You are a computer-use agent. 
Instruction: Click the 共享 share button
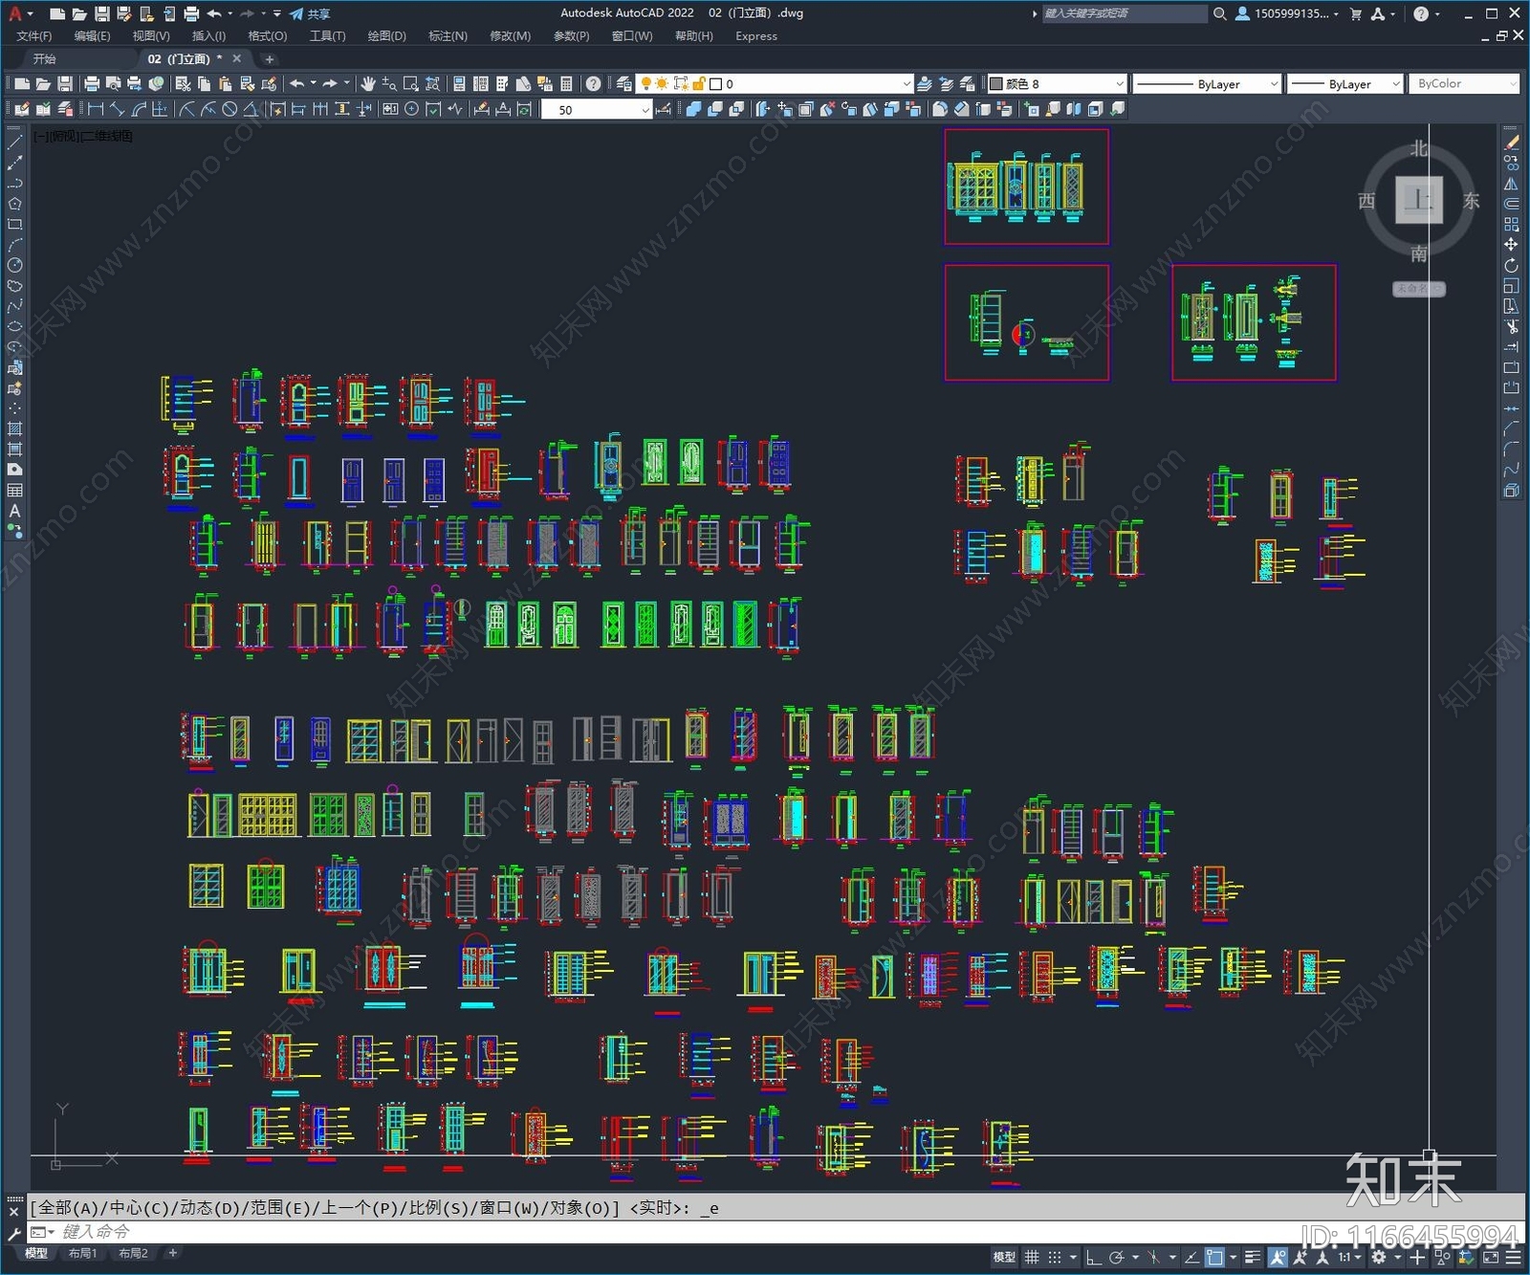tap(310, 13)
